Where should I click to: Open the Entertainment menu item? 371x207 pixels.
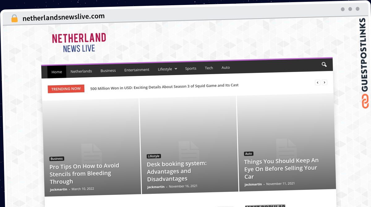click(137, 70)
